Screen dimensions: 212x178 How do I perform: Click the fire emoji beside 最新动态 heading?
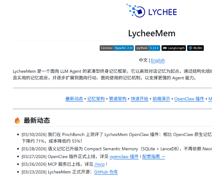17,121
